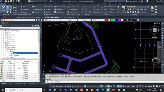Click Match Layer button

[x=142, y=12]
